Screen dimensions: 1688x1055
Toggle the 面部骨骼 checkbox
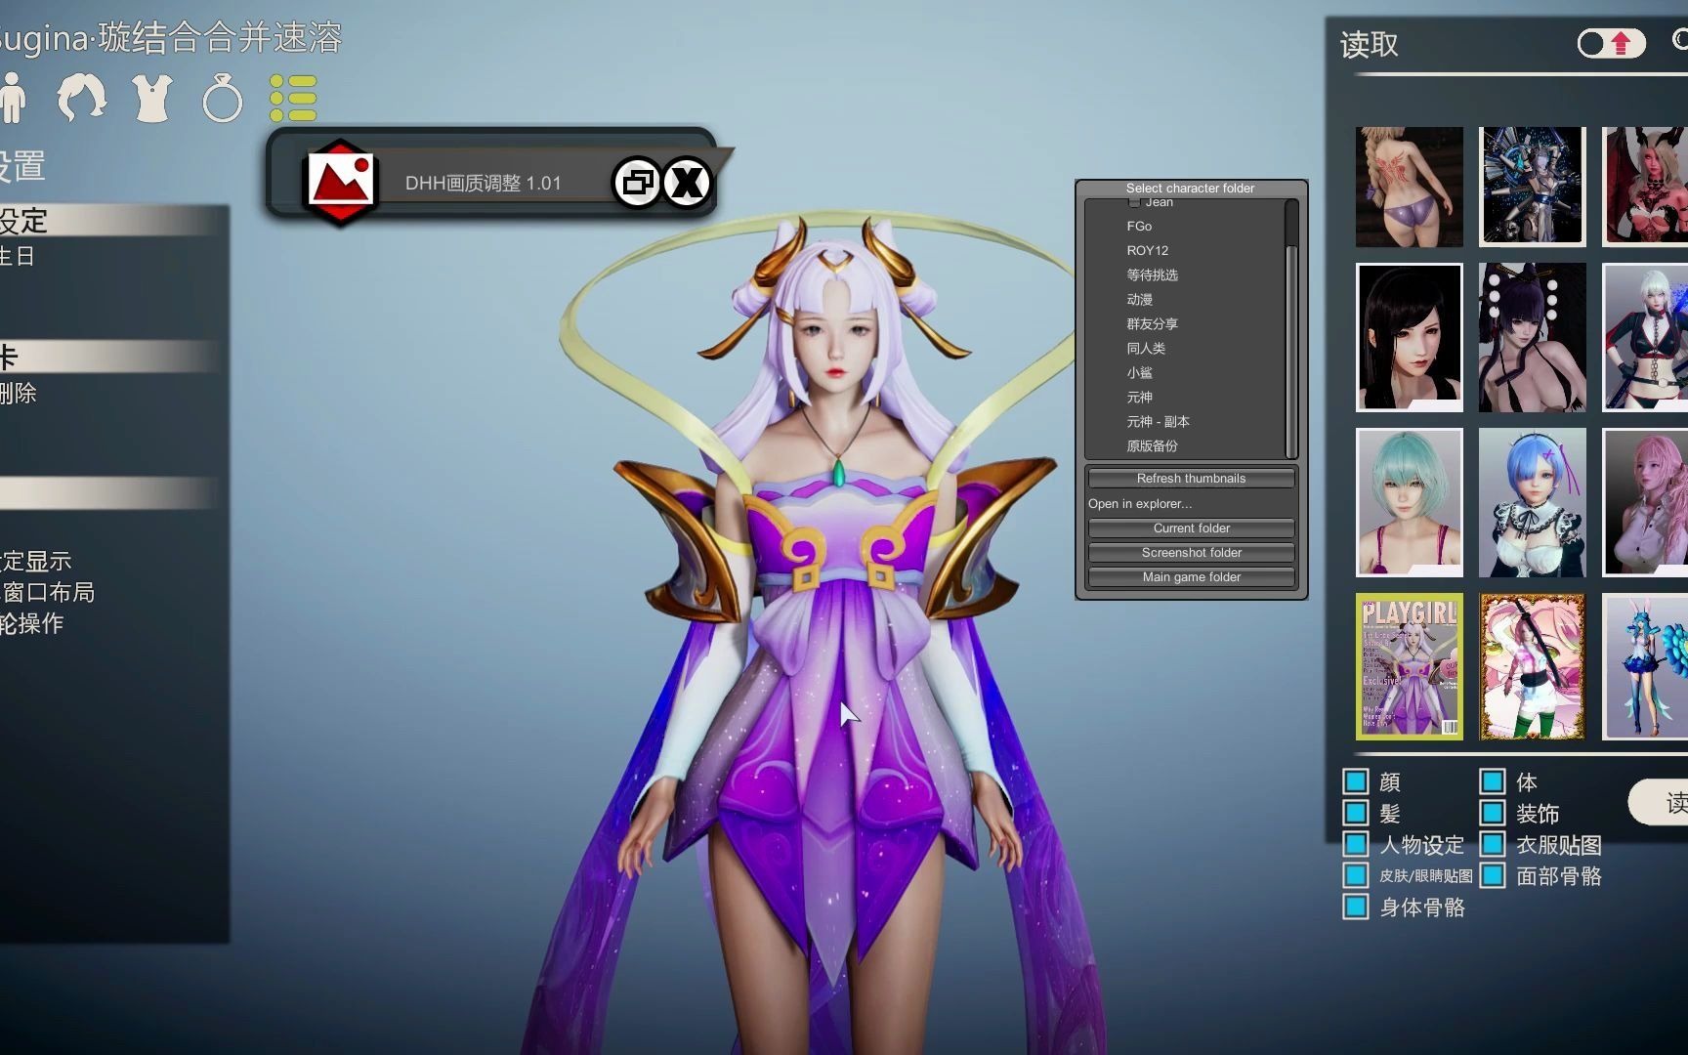(1492, 875)
